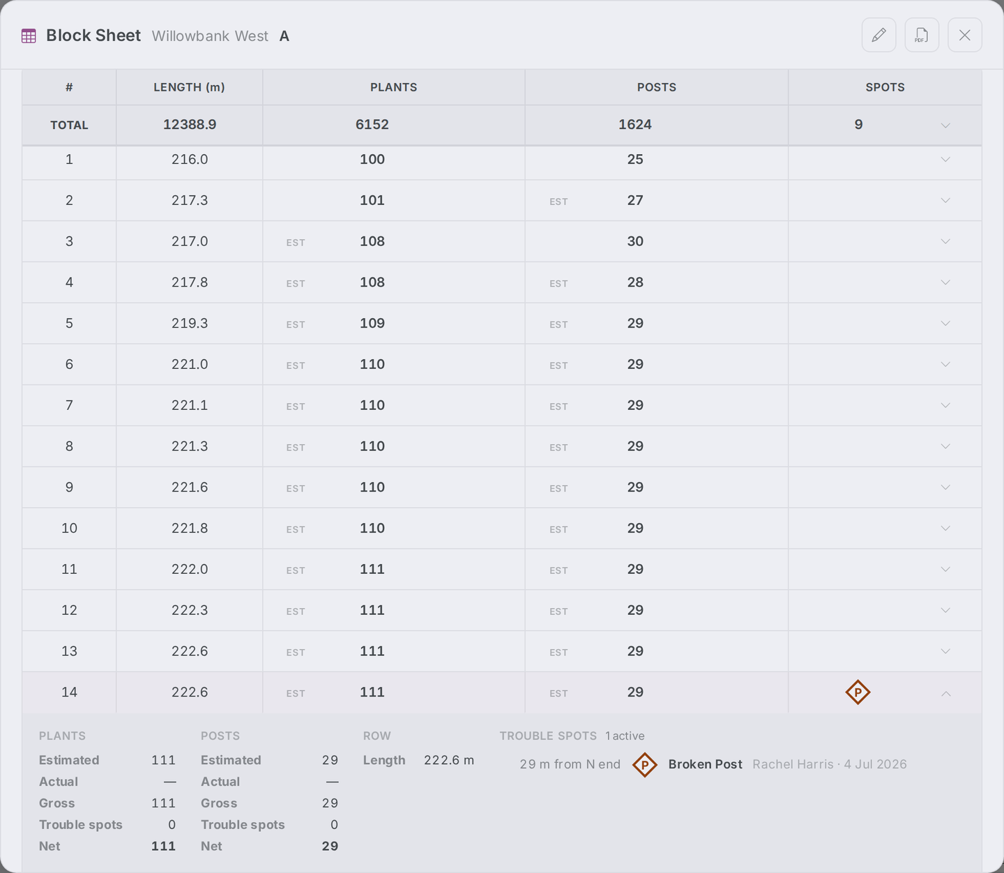The height and width of the screenshot is (873, 1004).
Task: Select row 5 with length 219.3
Action: click(501, 324)
